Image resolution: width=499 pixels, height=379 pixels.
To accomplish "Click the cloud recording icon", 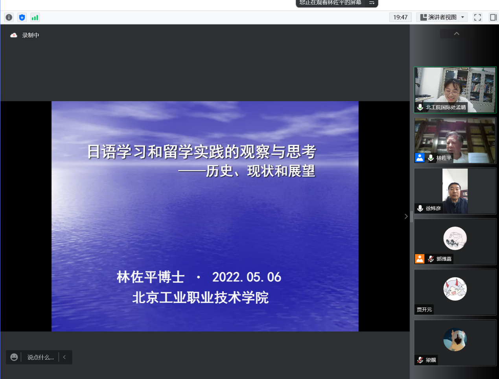I will 14,35.
